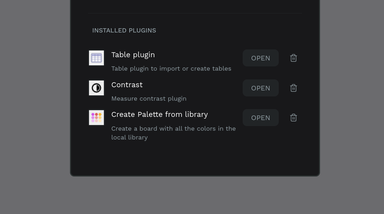Click the Contrast plugin half-circle icon
This screenshot has width=384, height=214.
(x=96, y=88)
